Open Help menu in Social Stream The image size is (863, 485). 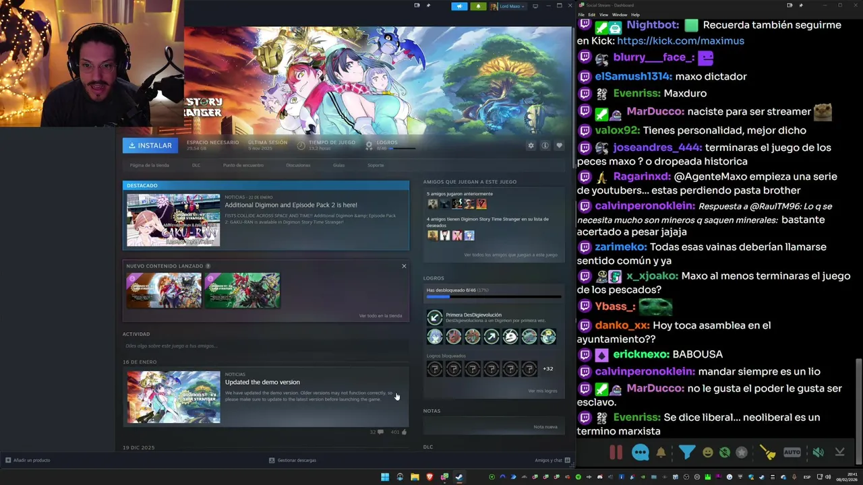point(635,15)
